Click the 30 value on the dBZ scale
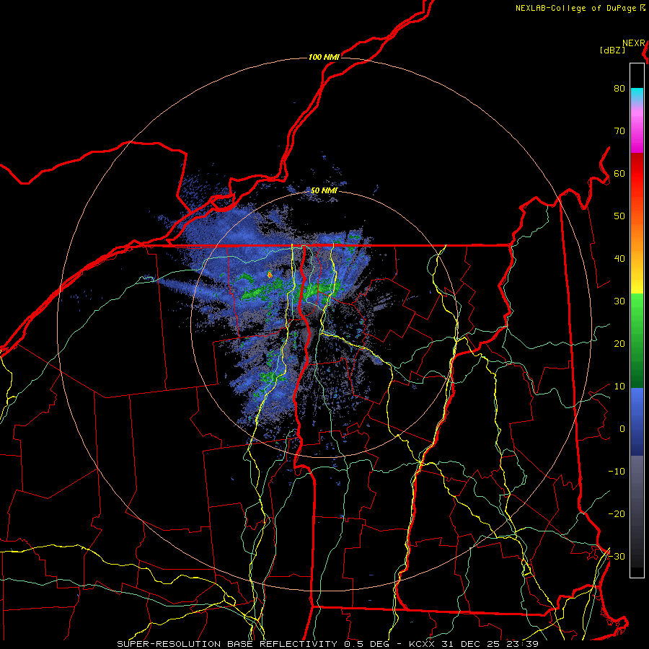This screenshot has height=649, width=649. [619, 301]
